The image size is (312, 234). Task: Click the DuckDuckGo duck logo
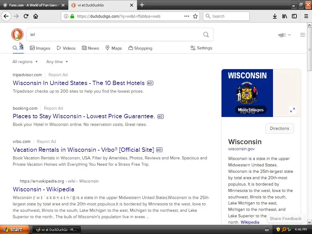click(17, 34)
